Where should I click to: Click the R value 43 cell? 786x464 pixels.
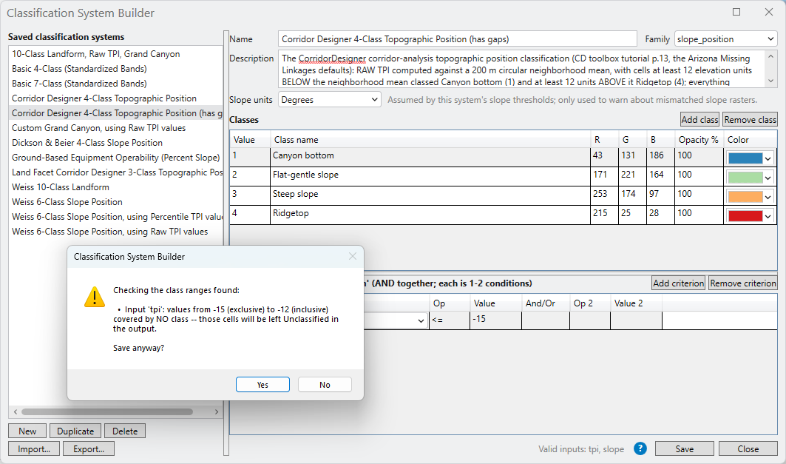[x=604, y=156]
